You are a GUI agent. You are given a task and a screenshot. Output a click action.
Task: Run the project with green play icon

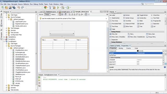(x=58, y=8)
